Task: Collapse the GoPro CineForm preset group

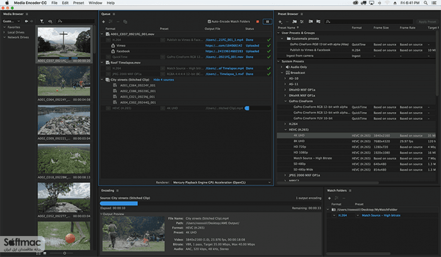Action: [285, 101]
